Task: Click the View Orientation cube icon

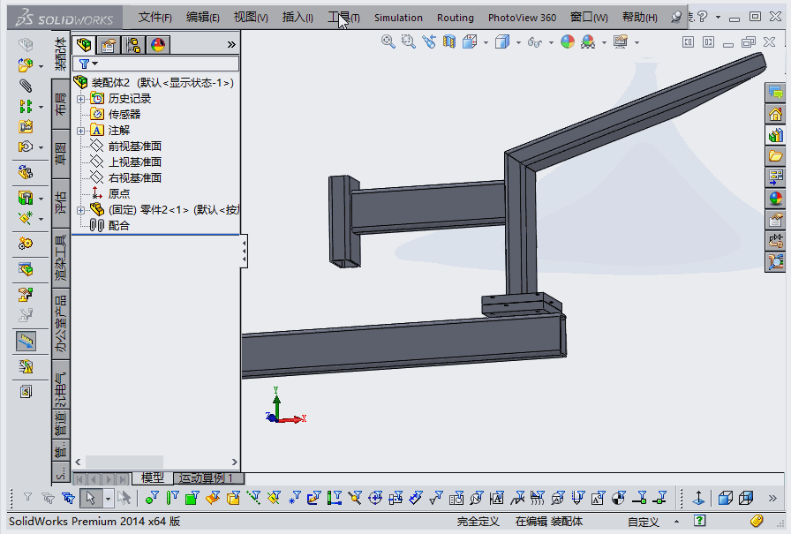Action: coord(470,41)
